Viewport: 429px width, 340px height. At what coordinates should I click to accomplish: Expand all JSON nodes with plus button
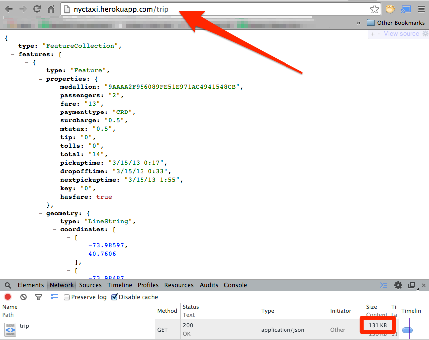(x=372, y=34)
